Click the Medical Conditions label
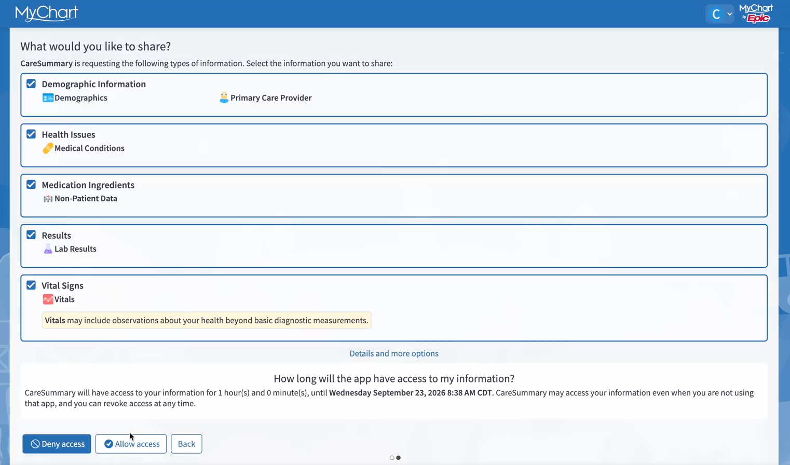 89,148
